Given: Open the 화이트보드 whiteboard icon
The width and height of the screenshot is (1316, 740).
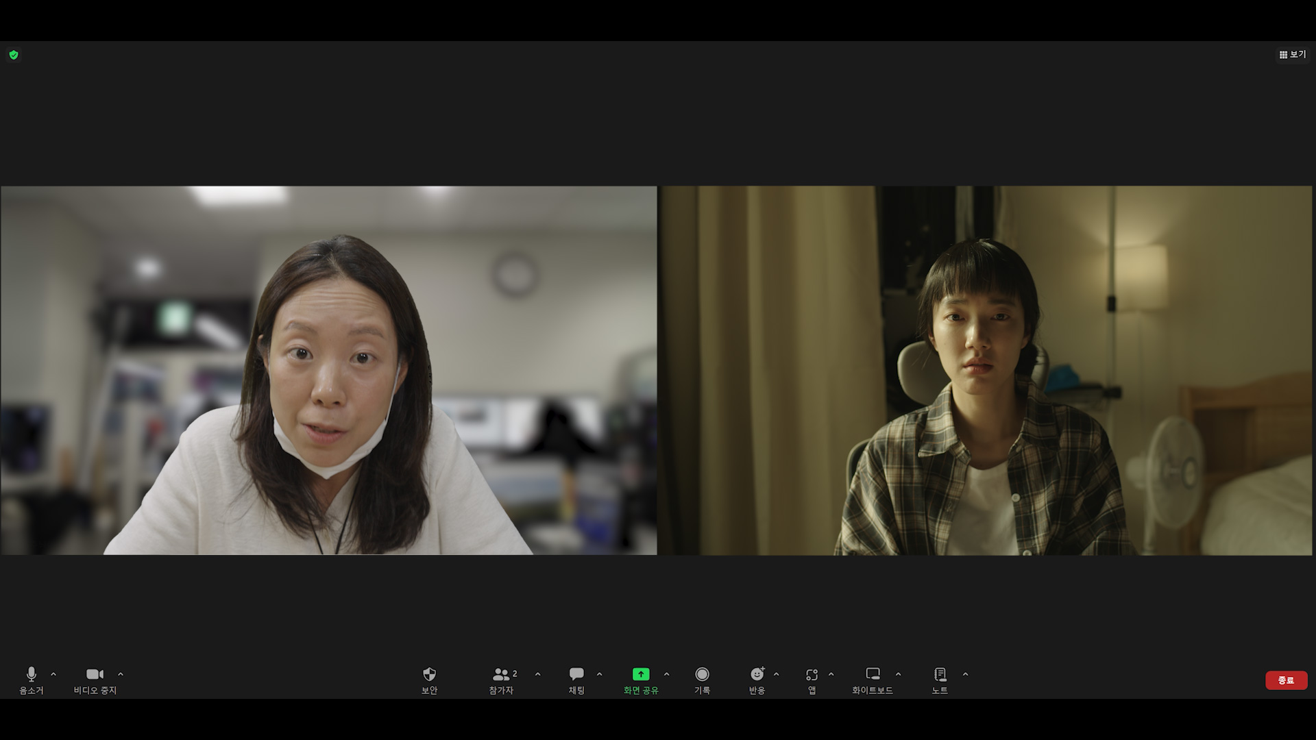Looking at the screenshot, I should click(873, 675).
